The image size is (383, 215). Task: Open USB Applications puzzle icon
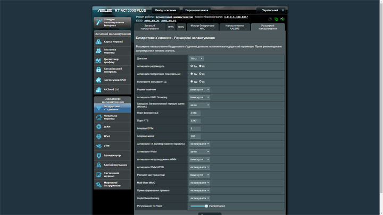pyautogui.click(x=98, y=80)
